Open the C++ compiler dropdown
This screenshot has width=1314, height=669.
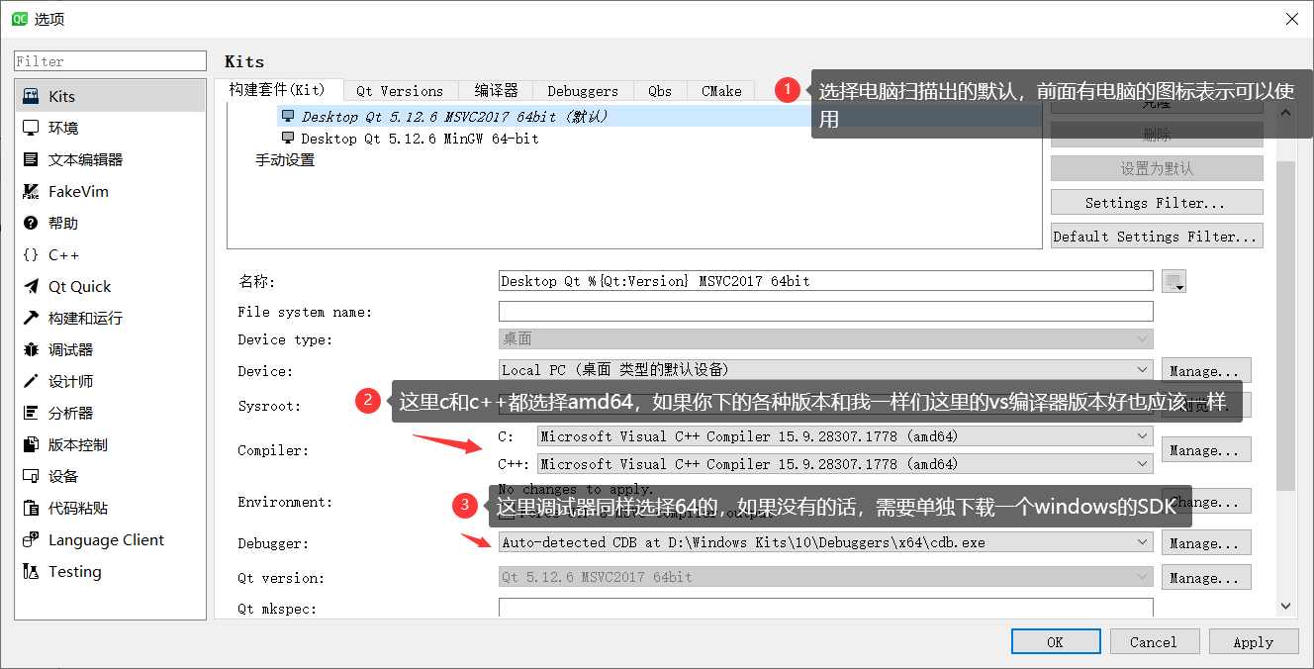pyautogui.click(x=1141, y=463)
